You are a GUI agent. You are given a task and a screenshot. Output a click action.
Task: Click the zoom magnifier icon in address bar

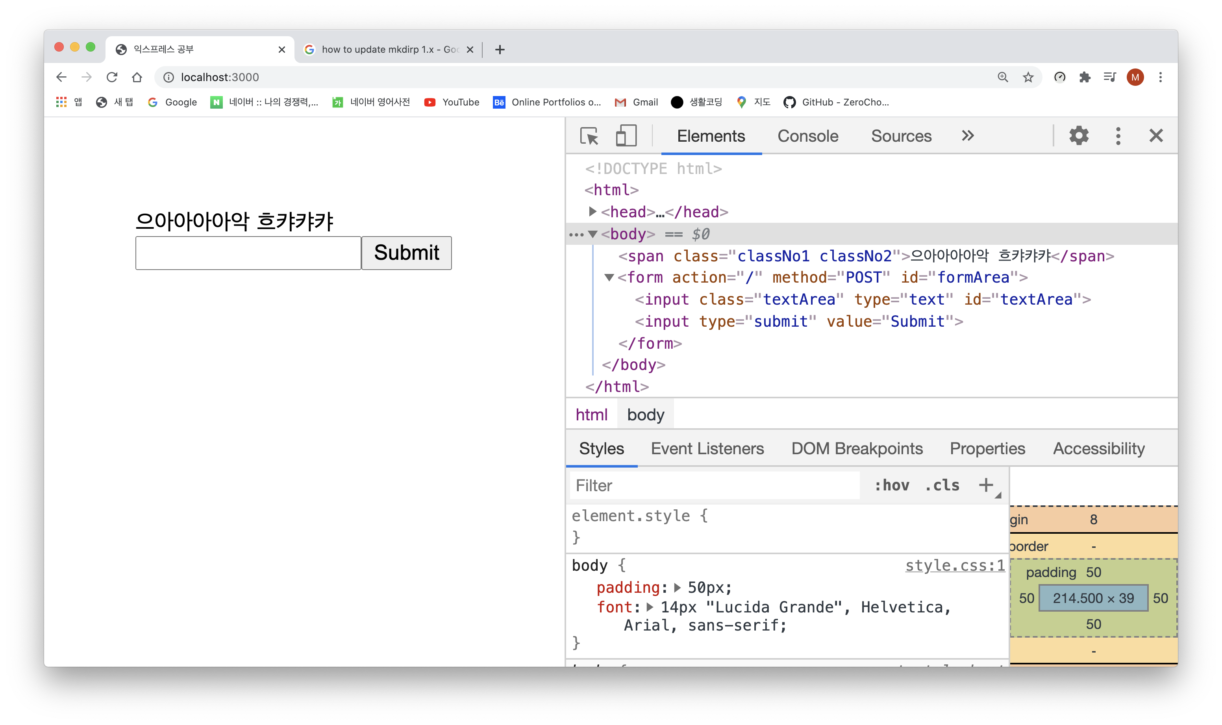[x=1003, y=77]
